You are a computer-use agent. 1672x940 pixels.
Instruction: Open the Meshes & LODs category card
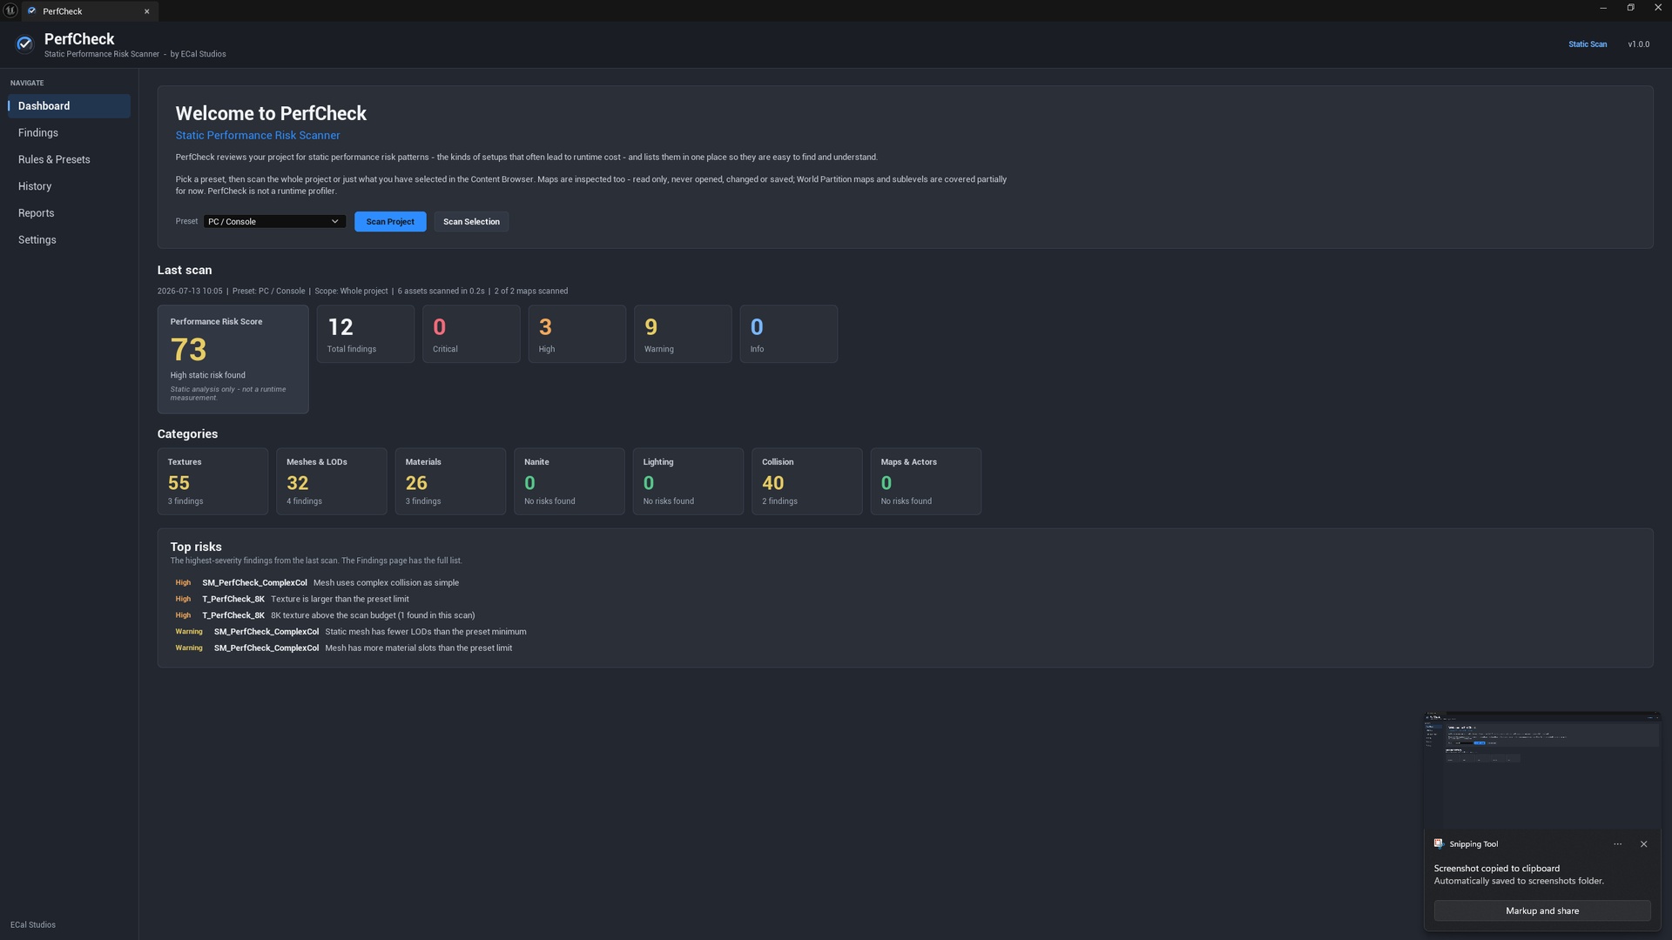click(332, 481)
